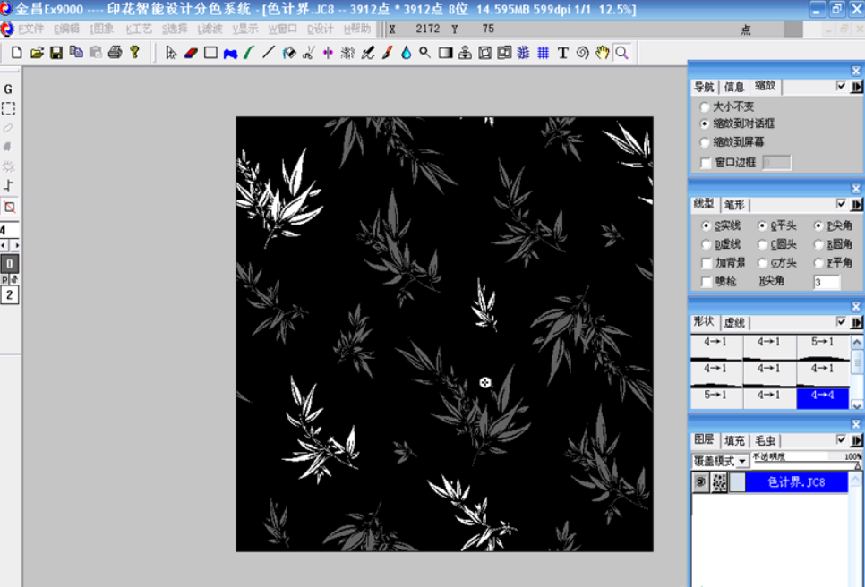Click the text T tool
The image size is (865, 587).
(562, 53)
